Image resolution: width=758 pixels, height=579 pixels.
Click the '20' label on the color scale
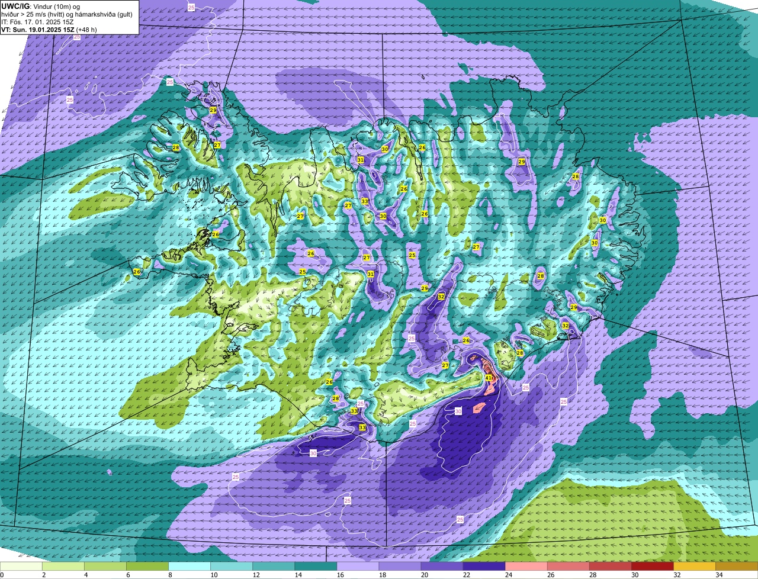click(423, 575)
